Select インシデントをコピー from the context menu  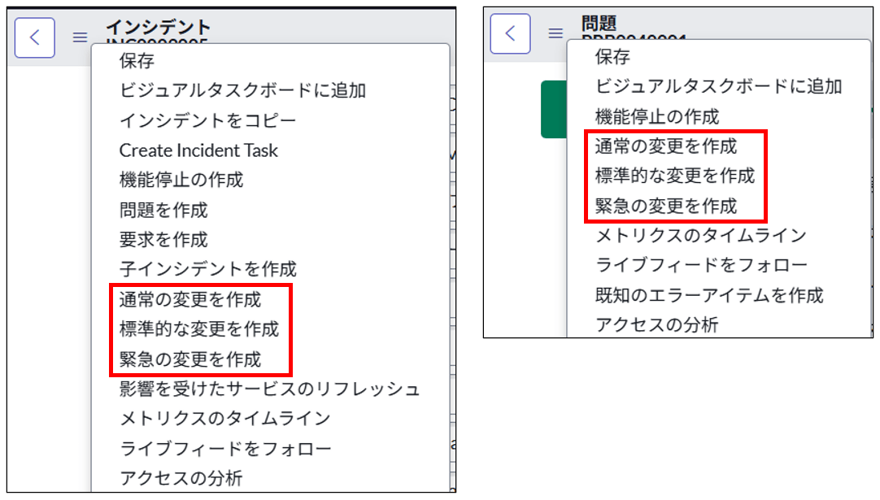(x=207, y=120)
